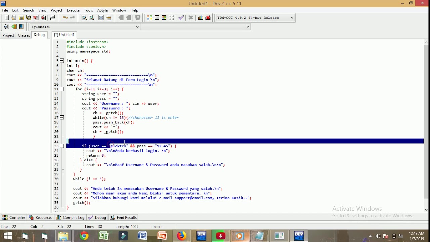This screenshot has width=430, height=242.
Task: Click the Redo toolbar icon
Action: [72, 18]
